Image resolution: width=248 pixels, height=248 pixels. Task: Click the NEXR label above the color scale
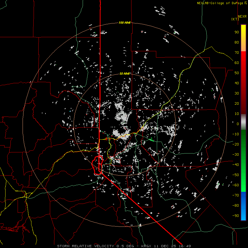tap(242, 17)
